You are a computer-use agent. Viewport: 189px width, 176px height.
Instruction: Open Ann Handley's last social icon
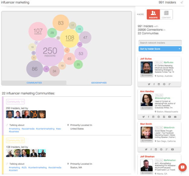(x=175, y=117)
